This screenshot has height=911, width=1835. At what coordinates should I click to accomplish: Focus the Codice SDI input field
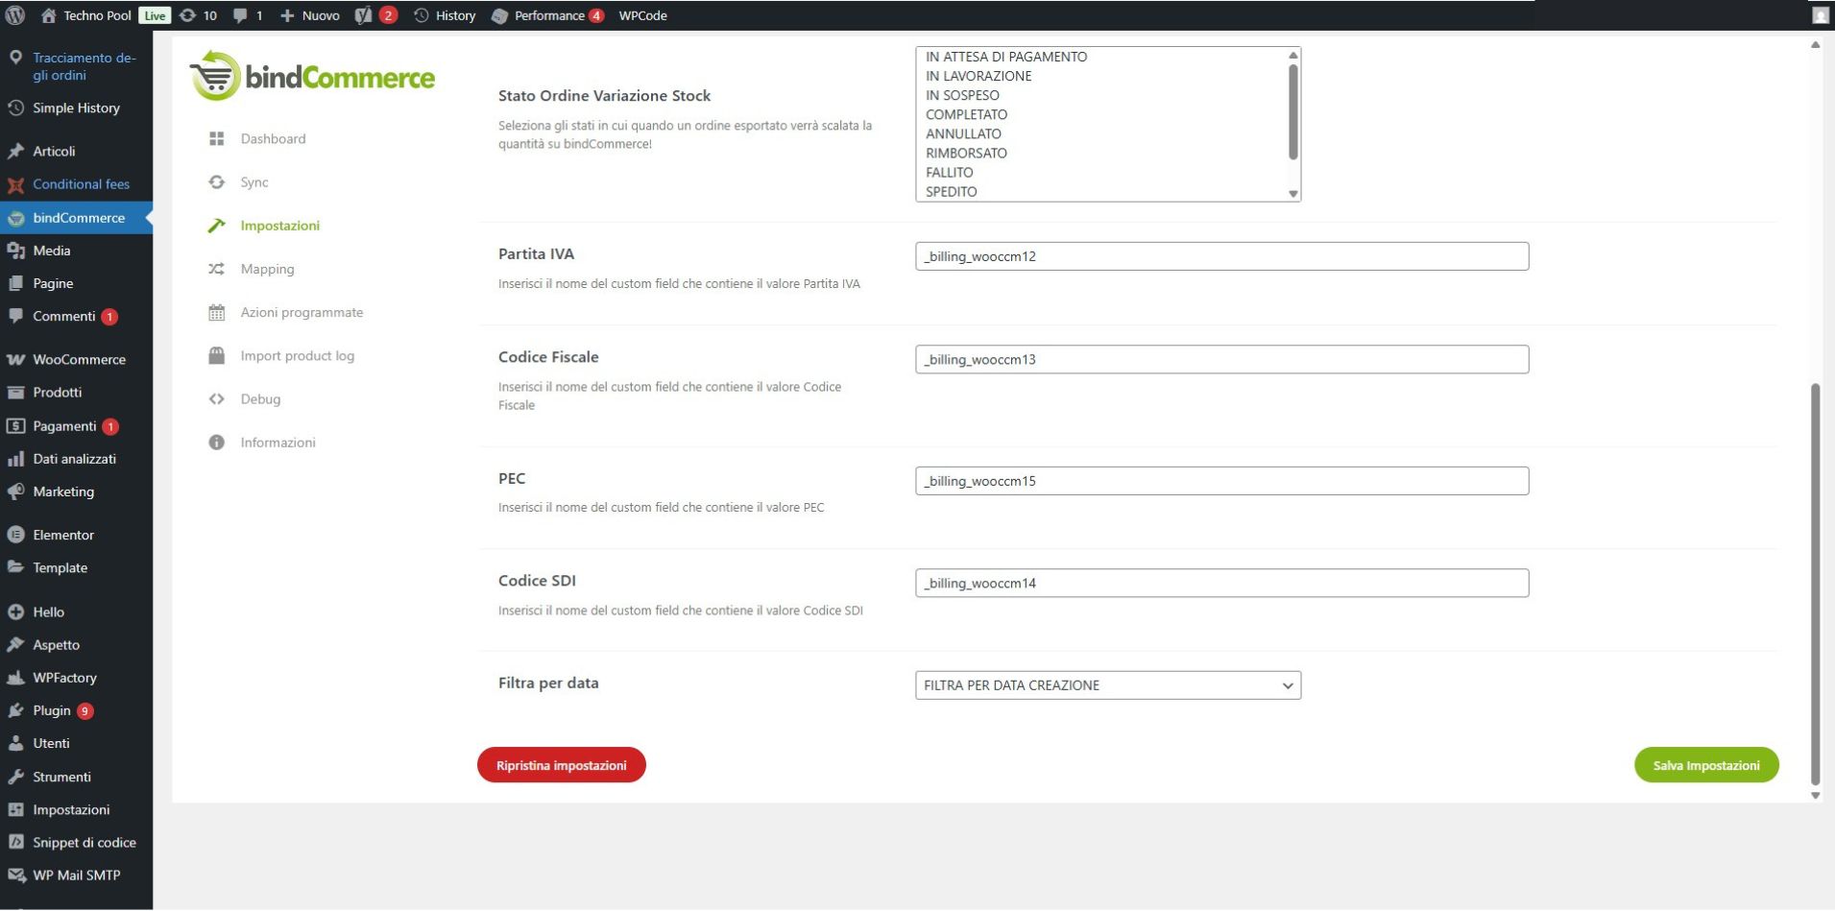point(1220,583)
